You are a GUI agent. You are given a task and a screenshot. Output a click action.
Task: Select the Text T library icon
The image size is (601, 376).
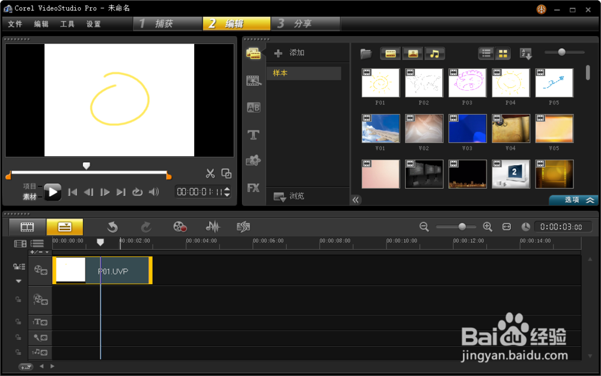(254, 135)
